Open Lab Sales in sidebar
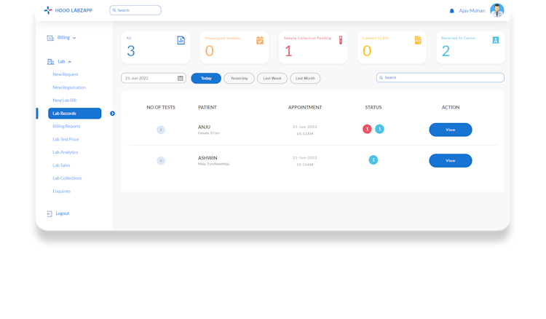The image size is (546, 319). click(x=61, y=165)
